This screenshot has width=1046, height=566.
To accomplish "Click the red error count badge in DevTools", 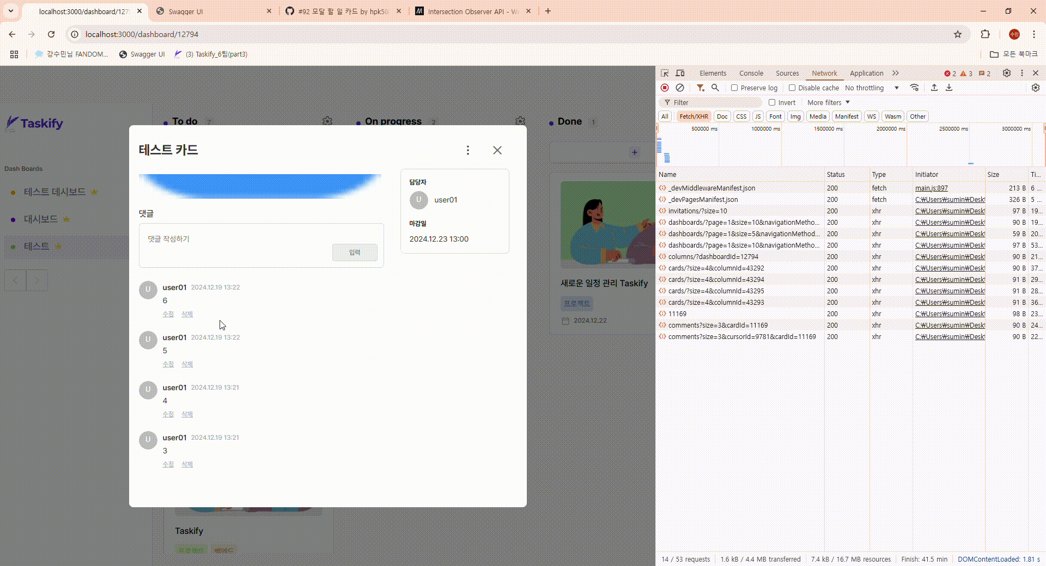I will pyautogui.click(x=950, y=73).
